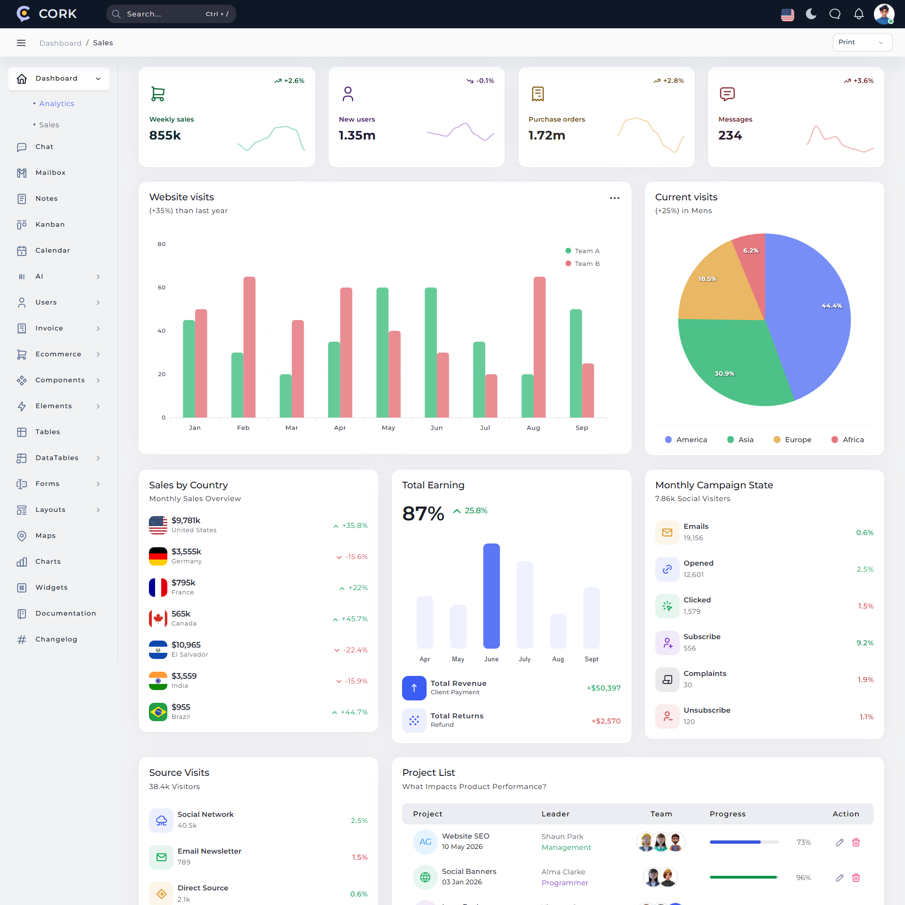Click the user profile avatar
Viewport: 905px width, 905px height.
(884, 14)
